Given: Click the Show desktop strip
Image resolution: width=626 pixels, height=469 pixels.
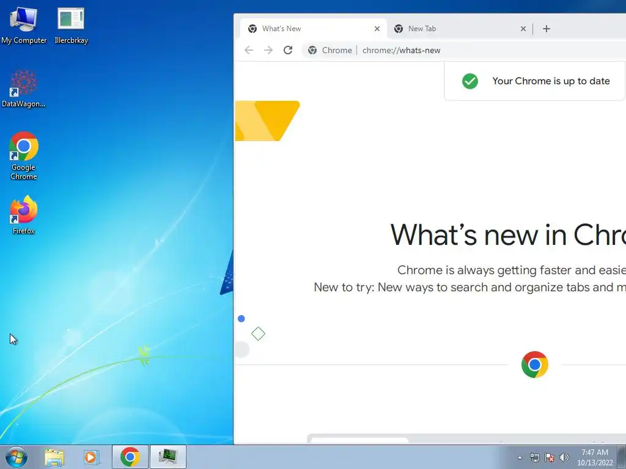Looking at the screenshot, I should [x=622, y=457].
